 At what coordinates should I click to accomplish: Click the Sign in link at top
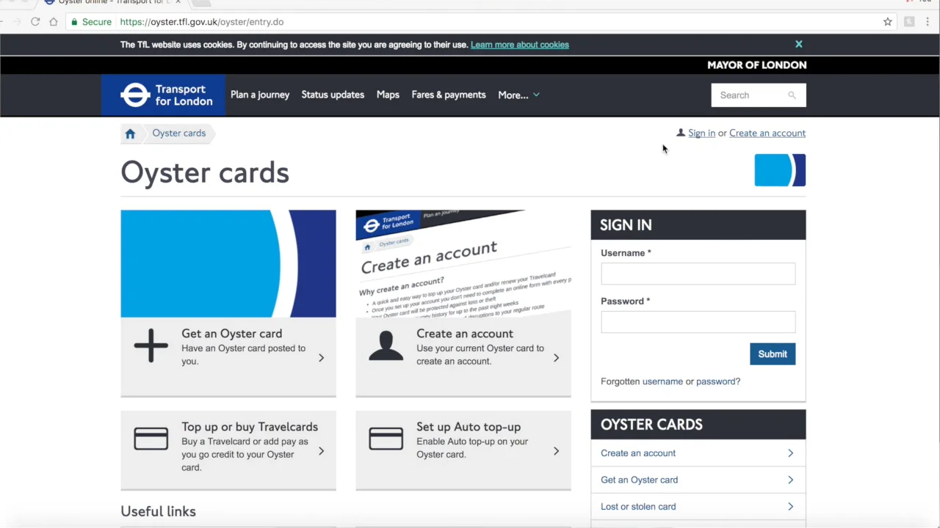pos(701,133)
